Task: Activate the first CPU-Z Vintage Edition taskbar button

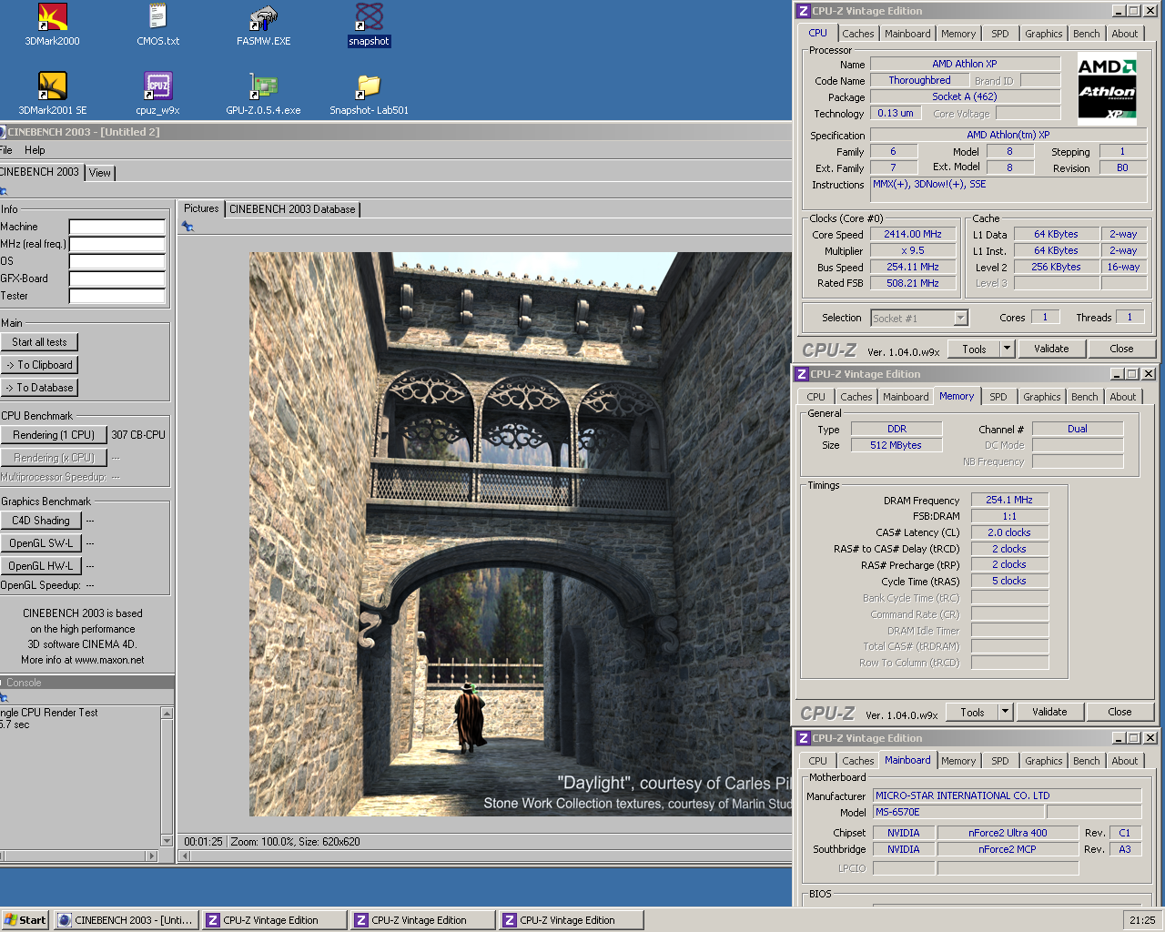Action: coord(274,920)
